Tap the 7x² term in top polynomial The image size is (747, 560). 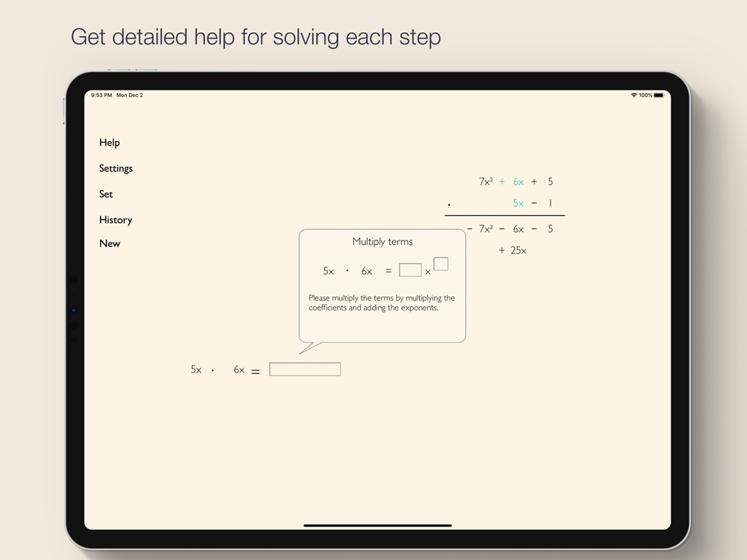coord(486,182)
